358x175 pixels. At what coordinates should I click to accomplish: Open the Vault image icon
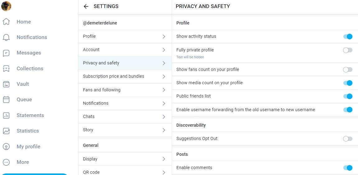(x=6, y=84)
